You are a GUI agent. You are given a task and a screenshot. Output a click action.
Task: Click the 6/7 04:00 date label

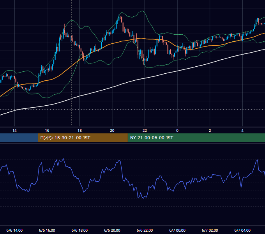pyautogui.click(x=242, y=230)
